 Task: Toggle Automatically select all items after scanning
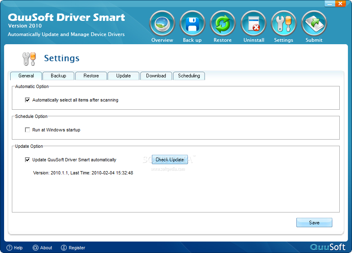click(27, 100)
